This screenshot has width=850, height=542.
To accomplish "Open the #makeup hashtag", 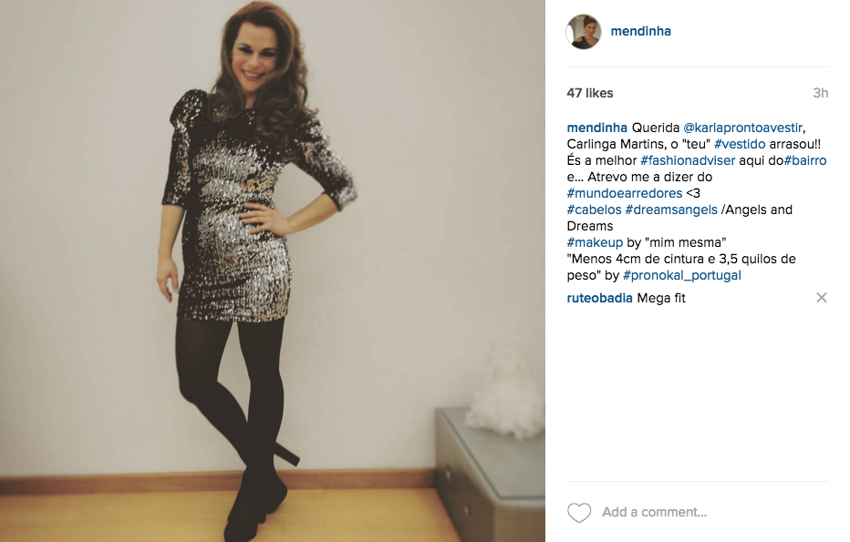I will pos(595,242).
